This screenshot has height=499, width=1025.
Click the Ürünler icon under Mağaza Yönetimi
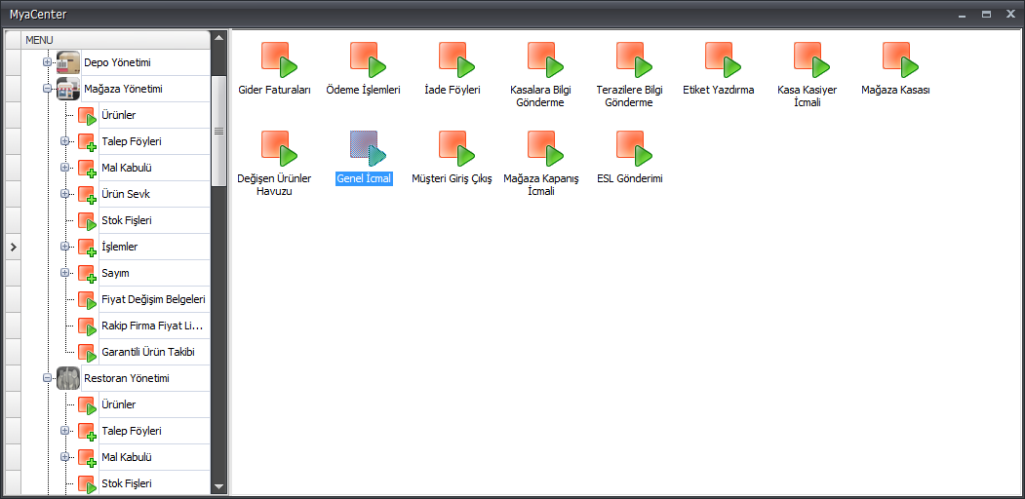click(x=87, y=116)
